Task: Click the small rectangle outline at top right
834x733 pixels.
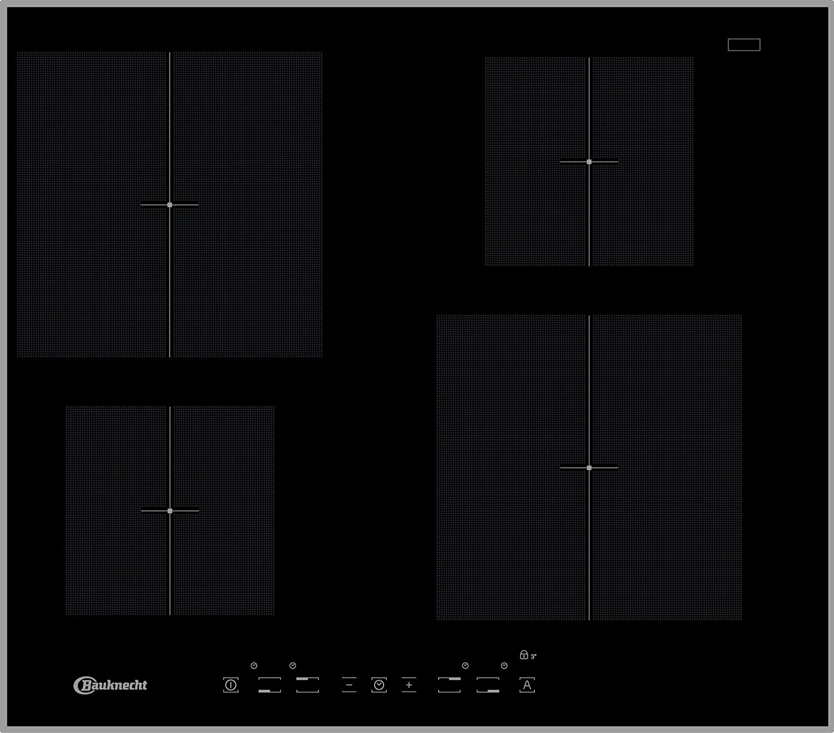Action: 744,45
